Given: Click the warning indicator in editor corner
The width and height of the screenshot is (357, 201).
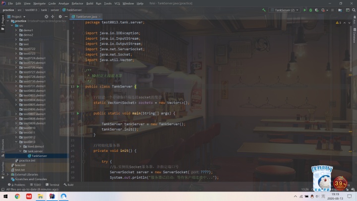Looking at the screenshot, I should pyautogui.click(x=338, y=23).
